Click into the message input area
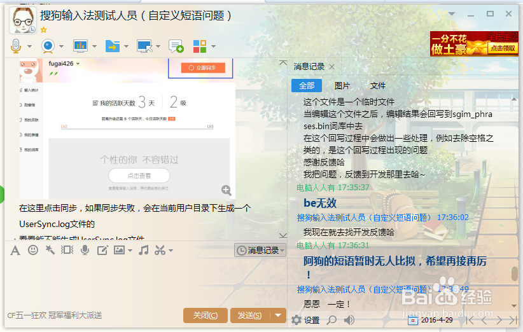The height and width of the screenshot is (332, 523). [x=146, y=282]
